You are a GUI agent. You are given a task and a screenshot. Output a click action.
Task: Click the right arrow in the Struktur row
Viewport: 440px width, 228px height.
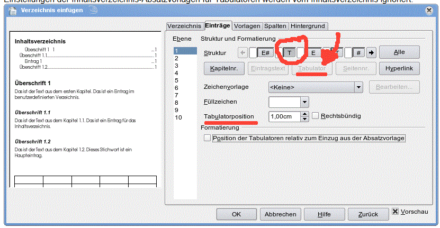[371, 52]
